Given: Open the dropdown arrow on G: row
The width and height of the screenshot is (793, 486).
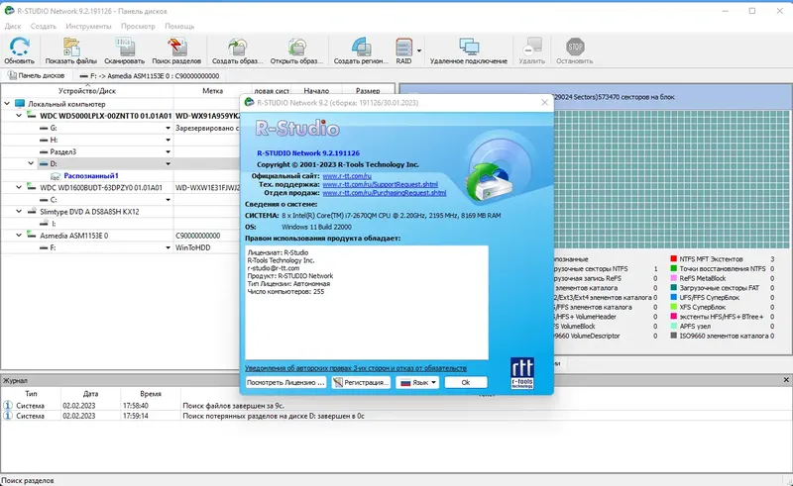Looking at the screenshot, I should pos(168,129).
